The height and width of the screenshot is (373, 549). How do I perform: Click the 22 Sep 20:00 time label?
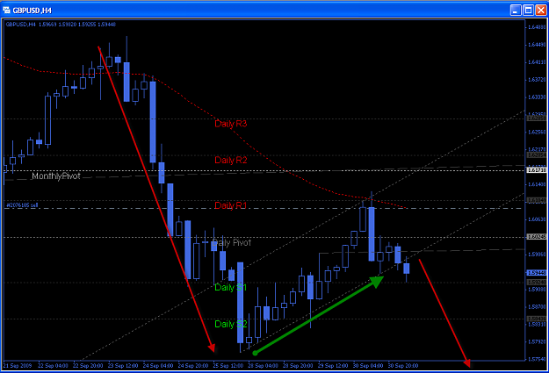click(x=88, y=366)
